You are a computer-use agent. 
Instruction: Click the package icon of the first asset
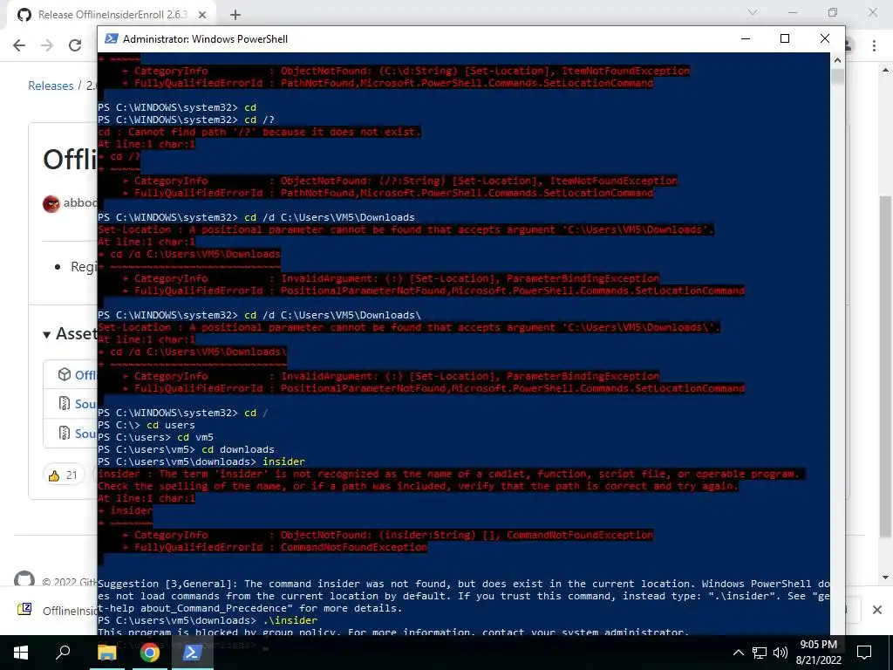(65, 374)
